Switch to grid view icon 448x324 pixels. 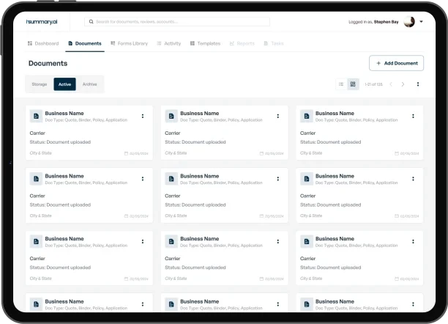(x=353, y=84)
